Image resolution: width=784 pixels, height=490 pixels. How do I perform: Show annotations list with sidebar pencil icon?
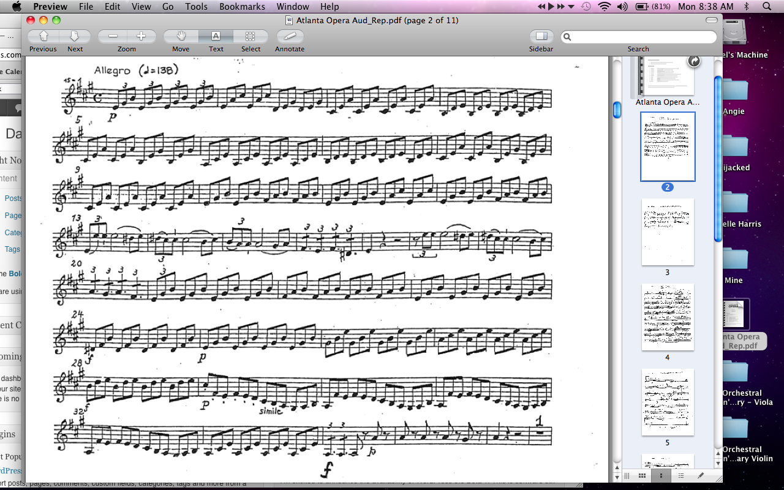[x=701, y=475]
